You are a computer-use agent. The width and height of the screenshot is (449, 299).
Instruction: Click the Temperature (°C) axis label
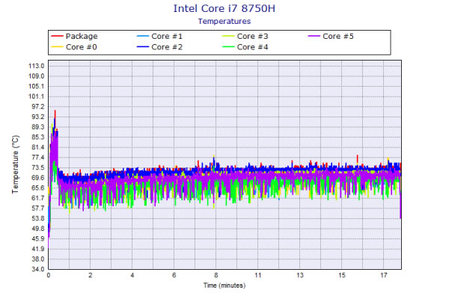pos(16,164)
